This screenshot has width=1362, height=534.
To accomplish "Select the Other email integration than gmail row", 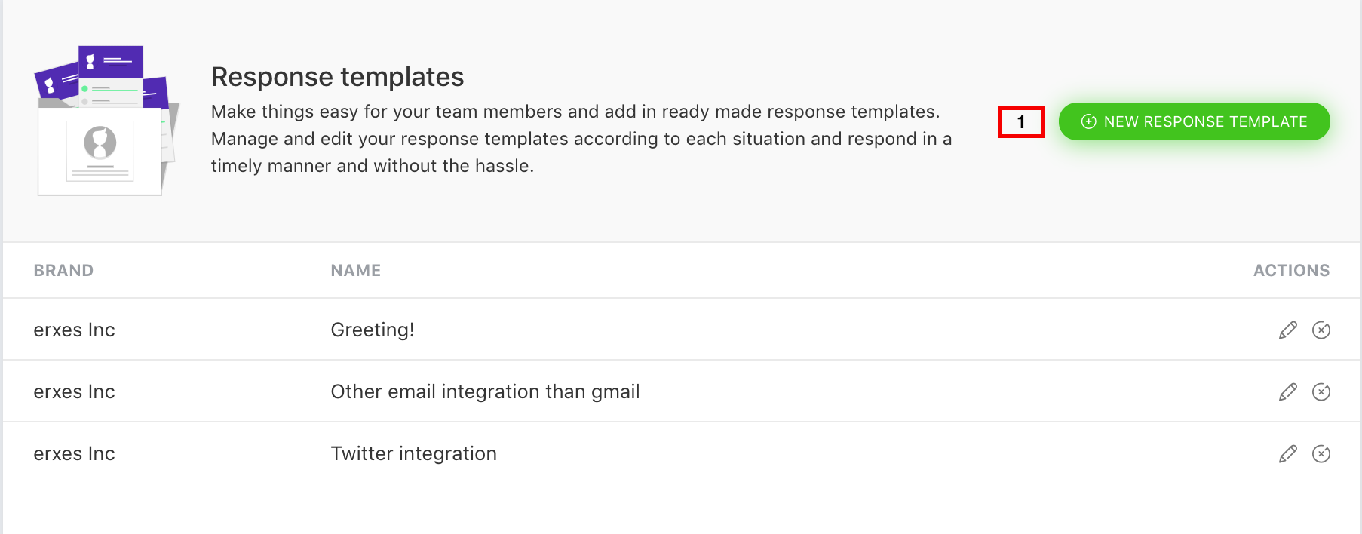I will click(x=681, y=391).
